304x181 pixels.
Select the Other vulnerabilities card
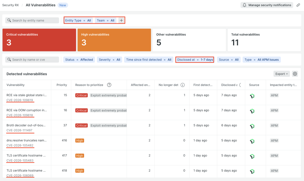pos(189,40)
